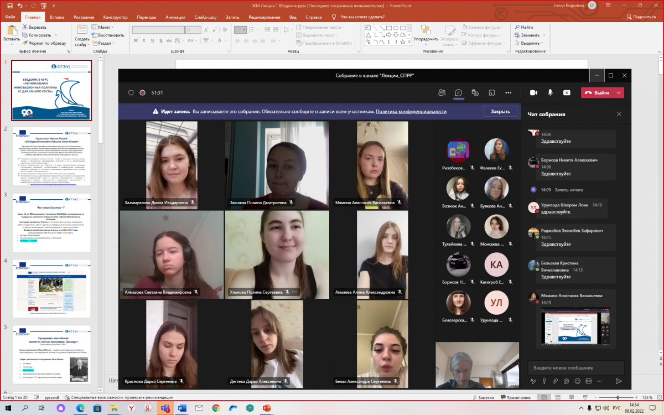Image resolution: width=664 pixels, height=415 pixels.
Task: Click the send message arrow in chat
Action: (x=619, y=381)
